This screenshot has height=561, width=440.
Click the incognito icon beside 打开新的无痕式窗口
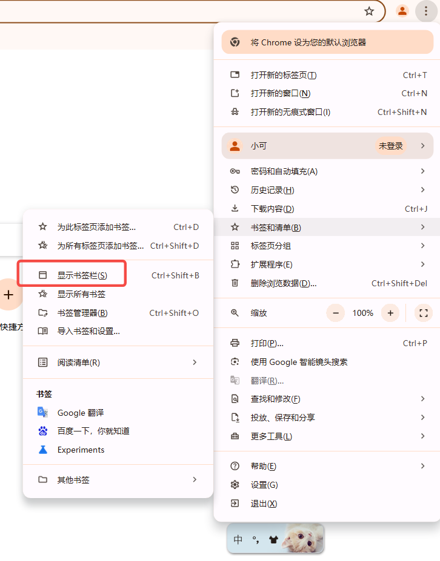pyautogui.click(x=235, y=112)
